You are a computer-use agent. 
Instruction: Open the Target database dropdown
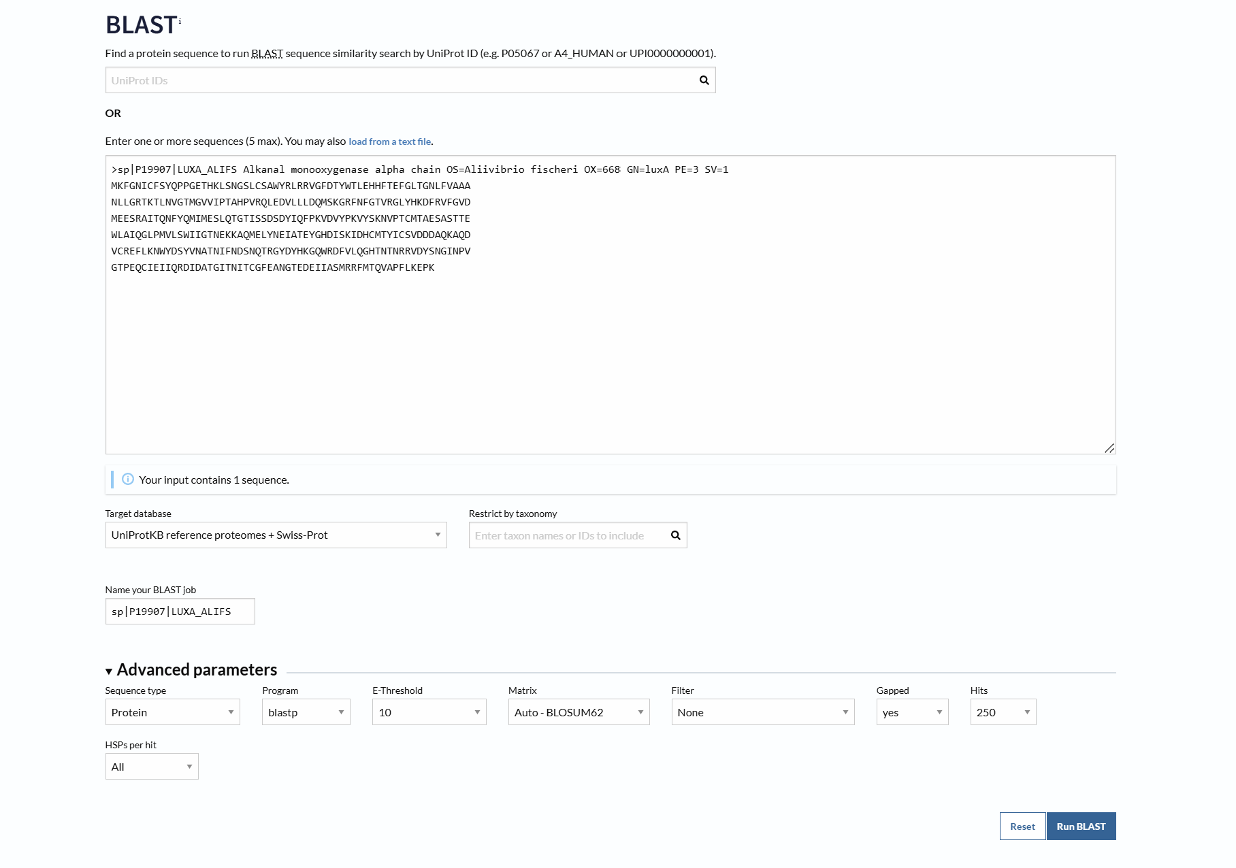coord(276,535)
